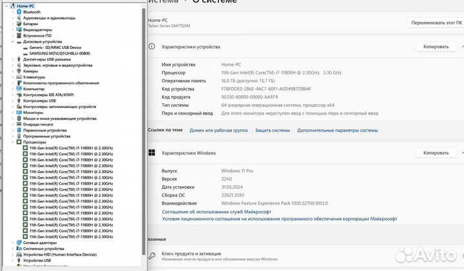Select the Контроллеры запоминающих устройств icon
464x271 pixels.
(x=19, y=106)
